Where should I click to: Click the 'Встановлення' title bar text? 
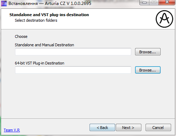(x=23, y=4)
